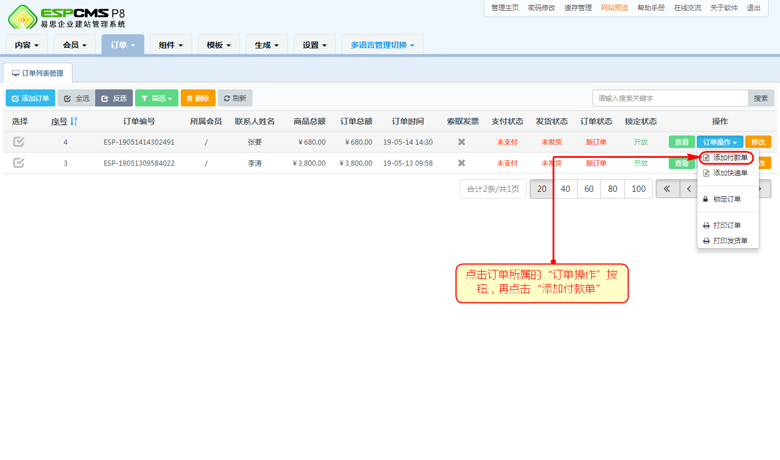Click contact name 张要
This screenshot has height=460, width=780.
point(255,142)
